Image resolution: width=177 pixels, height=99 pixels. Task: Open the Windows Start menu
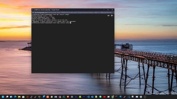(x=3, y=97)
